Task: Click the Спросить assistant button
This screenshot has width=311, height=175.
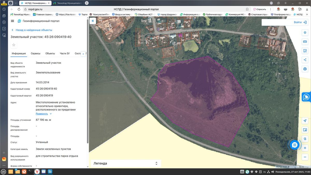Action: 259,9
